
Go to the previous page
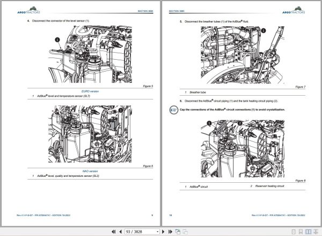click(x=121, y=232)
